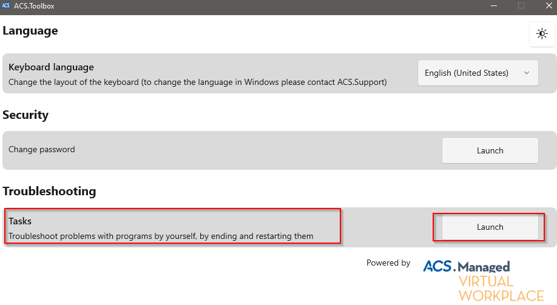Image resolution: width=557 pixels, height=305 pixels.
Task: Select the Language section heading
Action: (x=30, y=31)
